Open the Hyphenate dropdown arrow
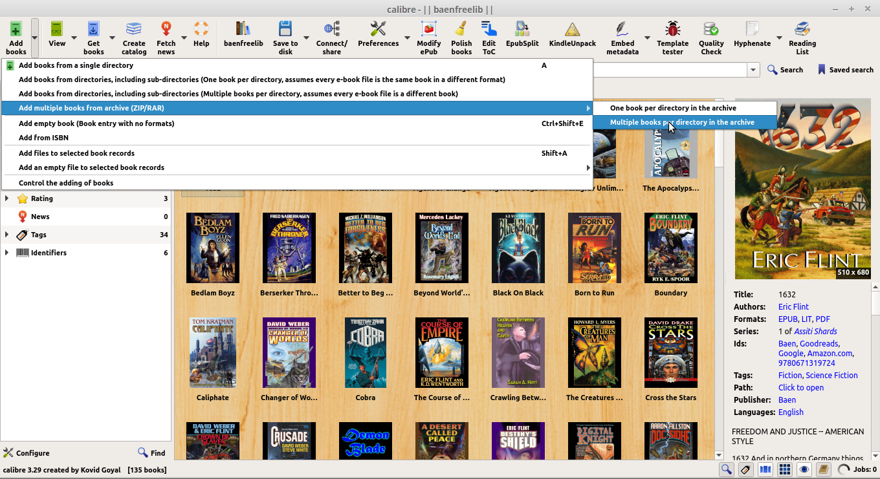 tap(779, 38)
